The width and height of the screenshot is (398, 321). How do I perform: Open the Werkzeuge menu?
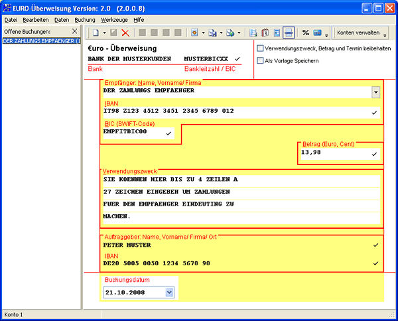[x=114, y=20]
